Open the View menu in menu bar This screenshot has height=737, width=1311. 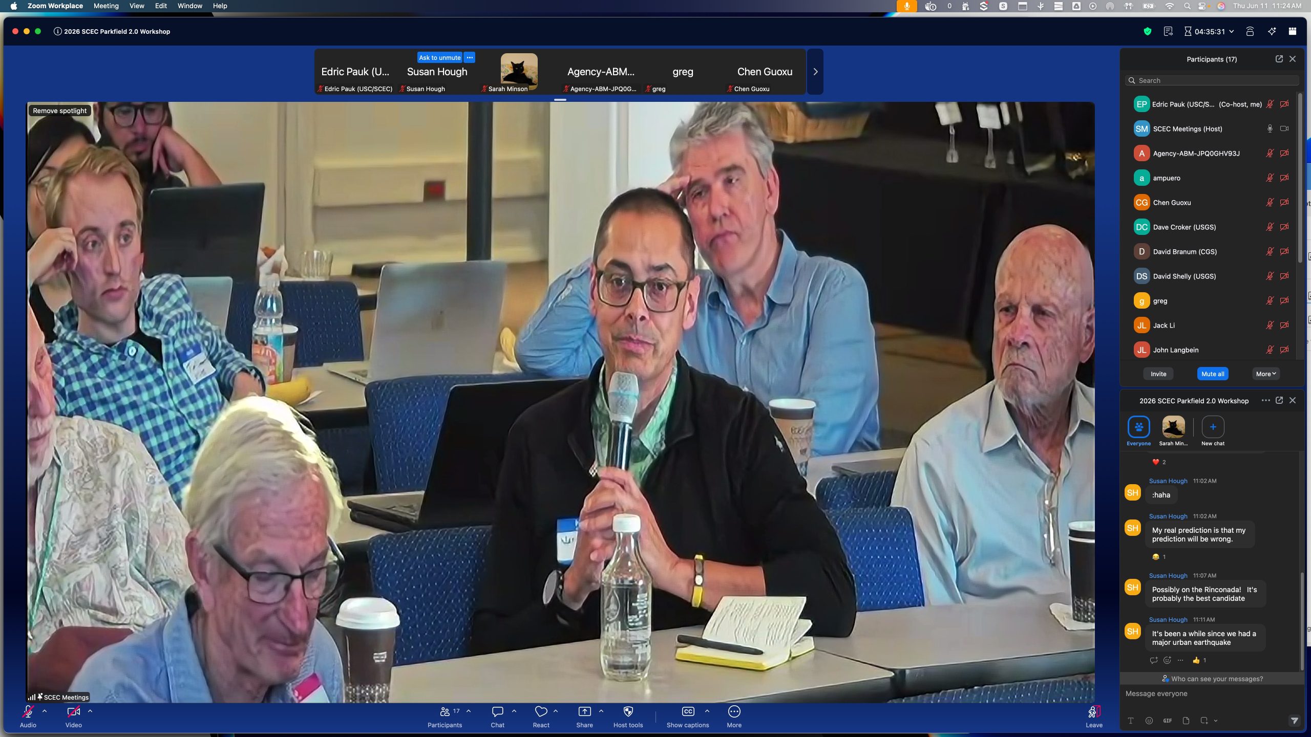coord(137,6)
